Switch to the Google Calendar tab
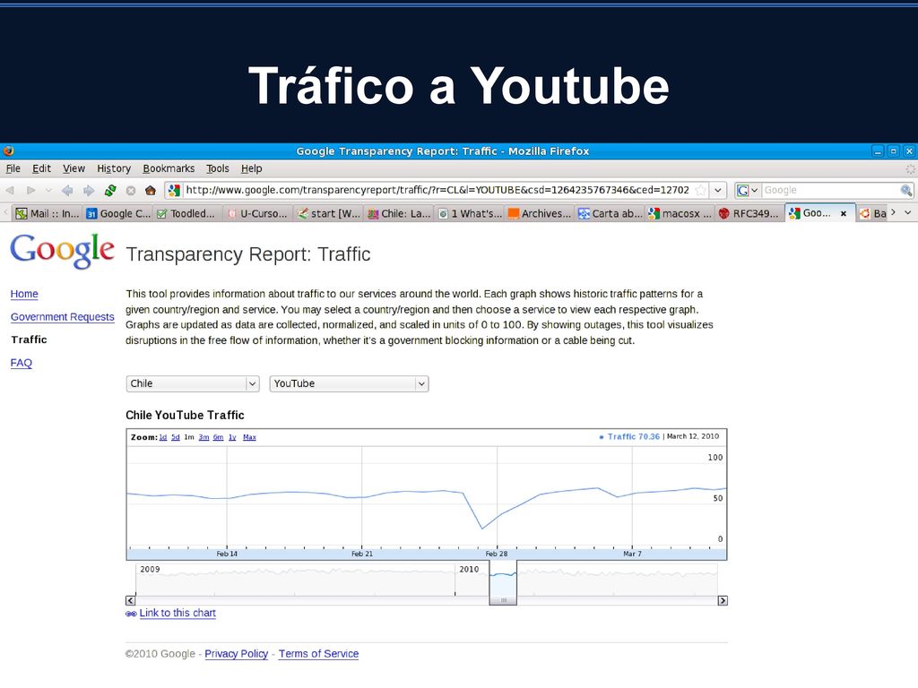The image size is (918, 688). (x=118, y=213)
